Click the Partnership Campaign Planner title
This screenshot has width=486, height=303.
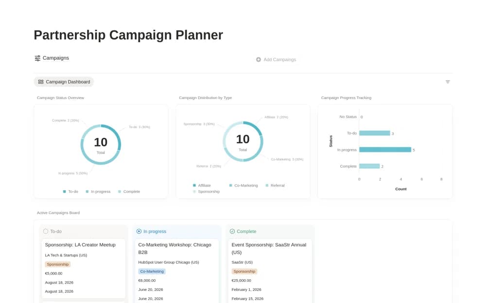(128, 35)
